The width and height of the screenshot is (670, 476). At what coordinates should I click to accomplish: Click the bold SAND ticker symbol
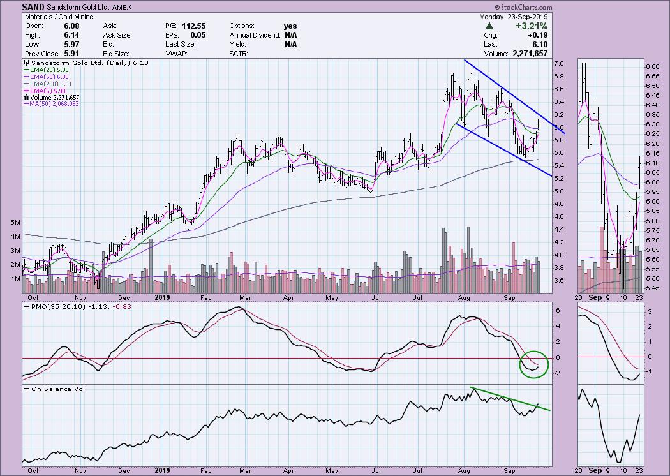33,7
